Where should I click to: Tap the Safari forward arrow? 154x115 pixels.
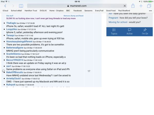click(x=13, y=6)
